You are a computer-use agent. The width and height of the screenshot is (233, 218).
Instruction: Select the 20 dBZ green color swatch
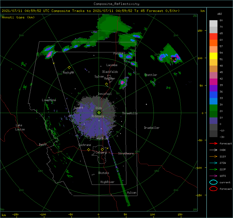coord(213,108)
